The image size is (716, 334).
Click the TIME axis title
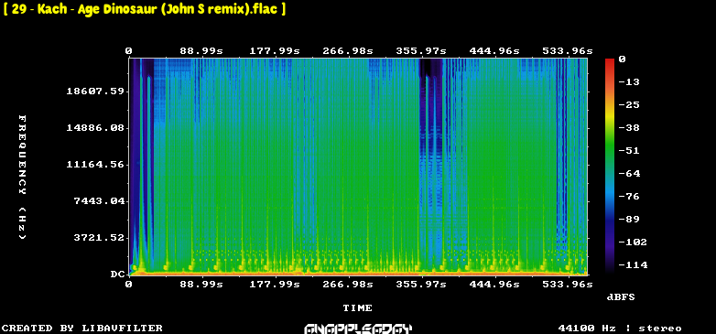tap(358, 308)
